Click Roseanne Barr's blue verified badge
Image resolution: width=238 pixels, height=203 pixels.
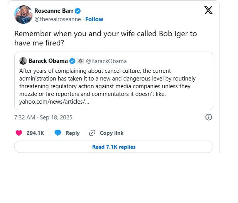[78, 11]
